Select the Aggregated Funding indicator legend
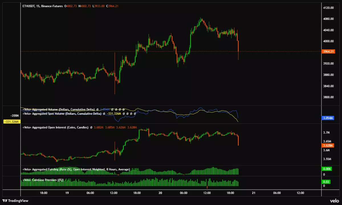342x205 pixels. (x=76, y=169)
